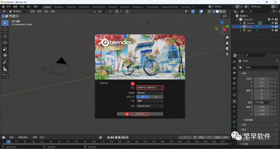The height and width of the screenshot is (149, 280).
Task: Open the 添加 add menu in viewport header
Action: point(46,11)
